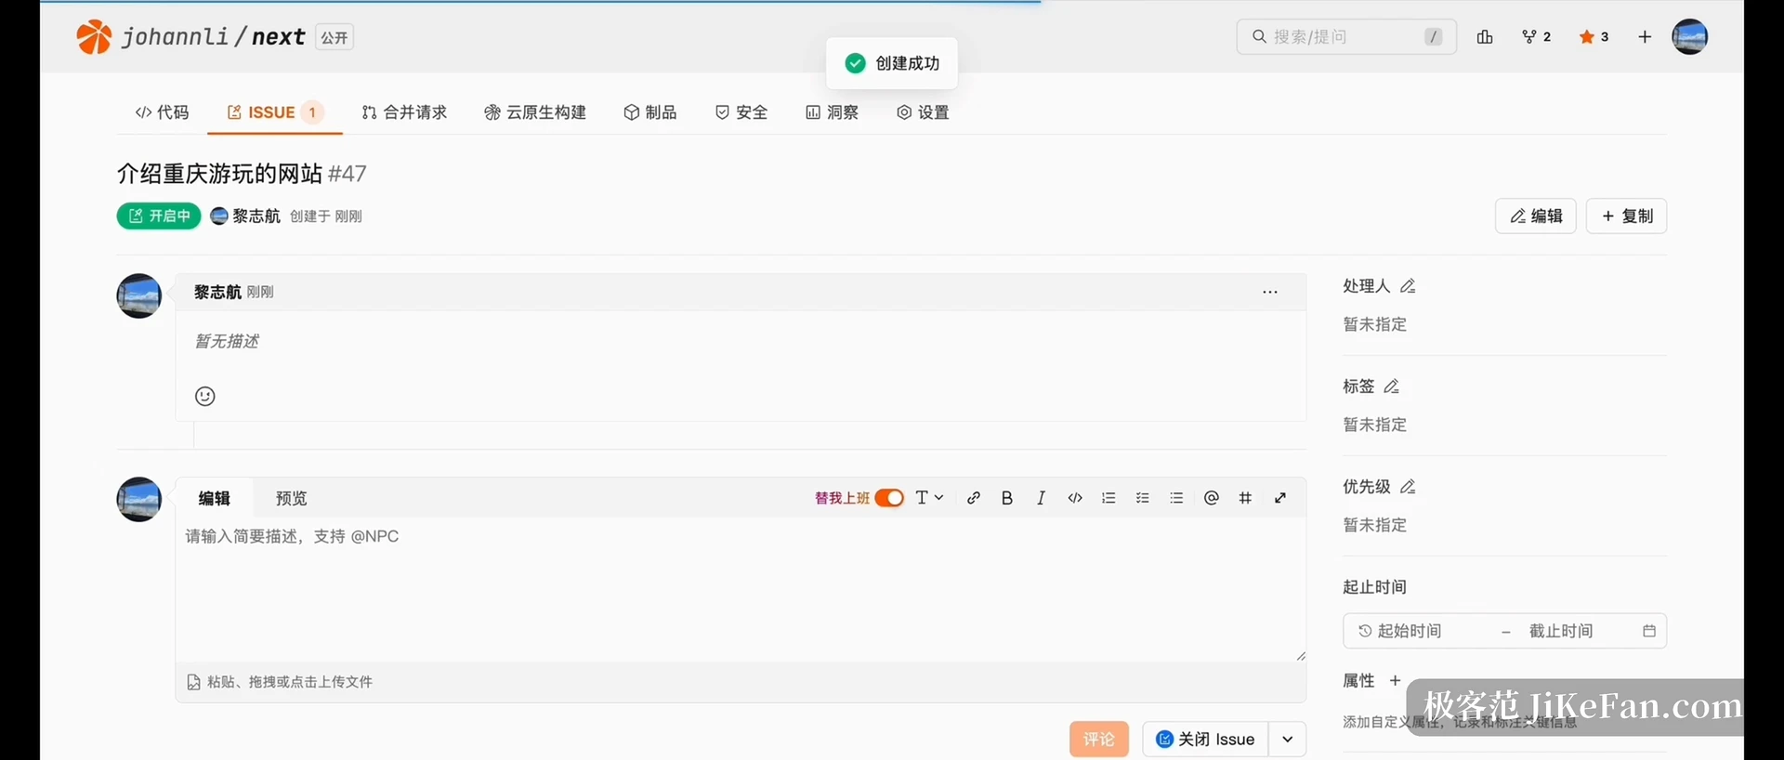
Task: Add a custom 属性 with plus icon
Action: coord(1395,681)
